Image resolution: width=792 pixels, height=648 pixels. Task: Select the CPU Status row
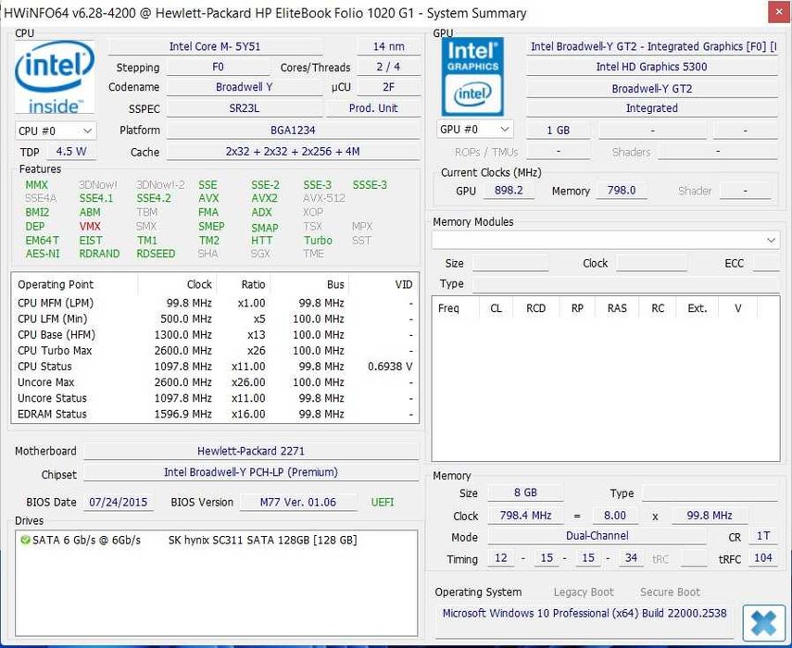coord(215,367)
